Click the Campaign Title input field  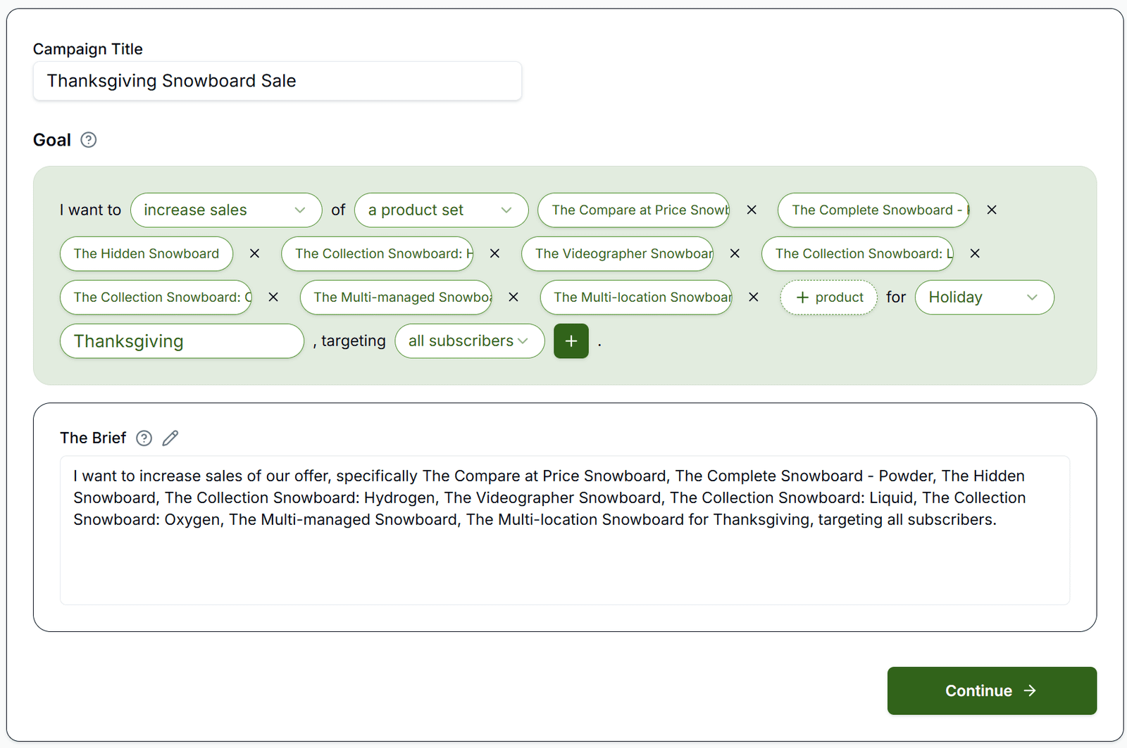pyautogui.click(x=278, y=81)
